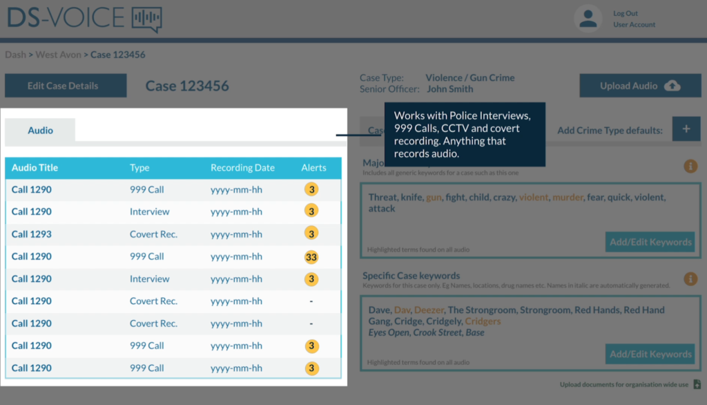The width and height of the screenshot is (707, 405).
Task: Switch to the Audio tab
Action: click(x=40, y=130)
